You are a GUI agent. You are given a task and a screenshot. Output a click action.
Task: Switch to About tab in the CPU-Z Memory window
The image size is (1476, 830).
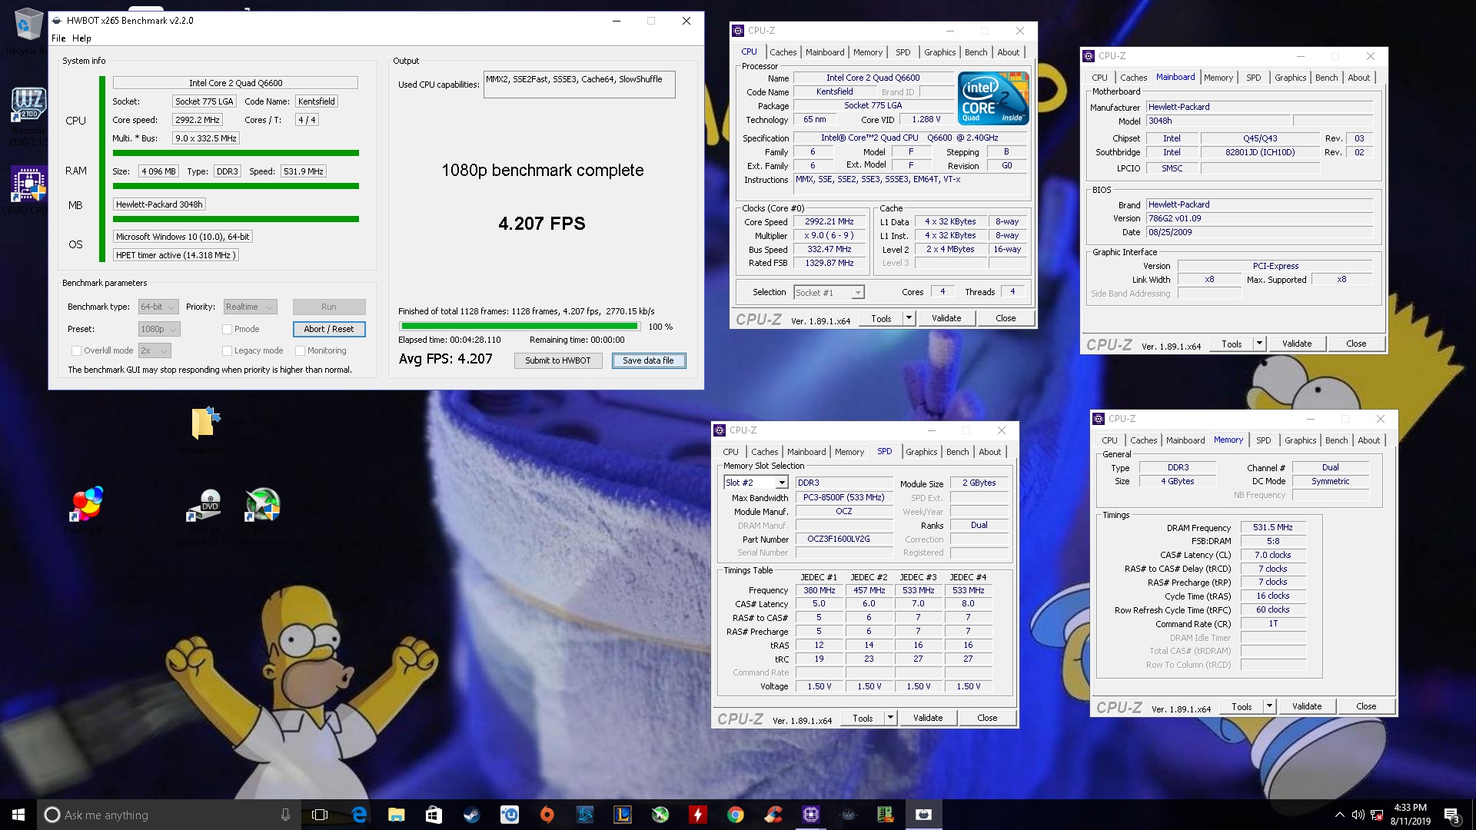coord(1368,440)
